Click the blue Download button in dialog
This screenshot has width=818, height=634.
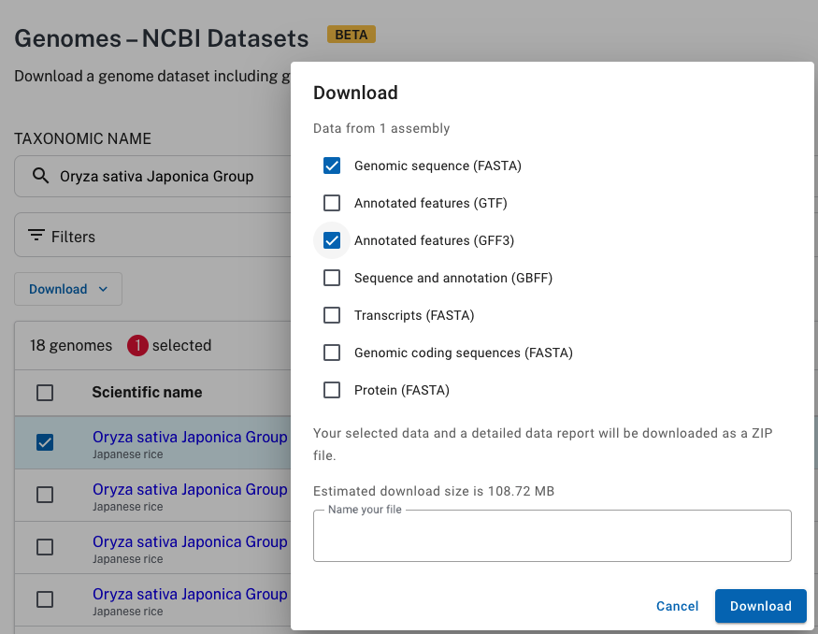coord(761,606)
